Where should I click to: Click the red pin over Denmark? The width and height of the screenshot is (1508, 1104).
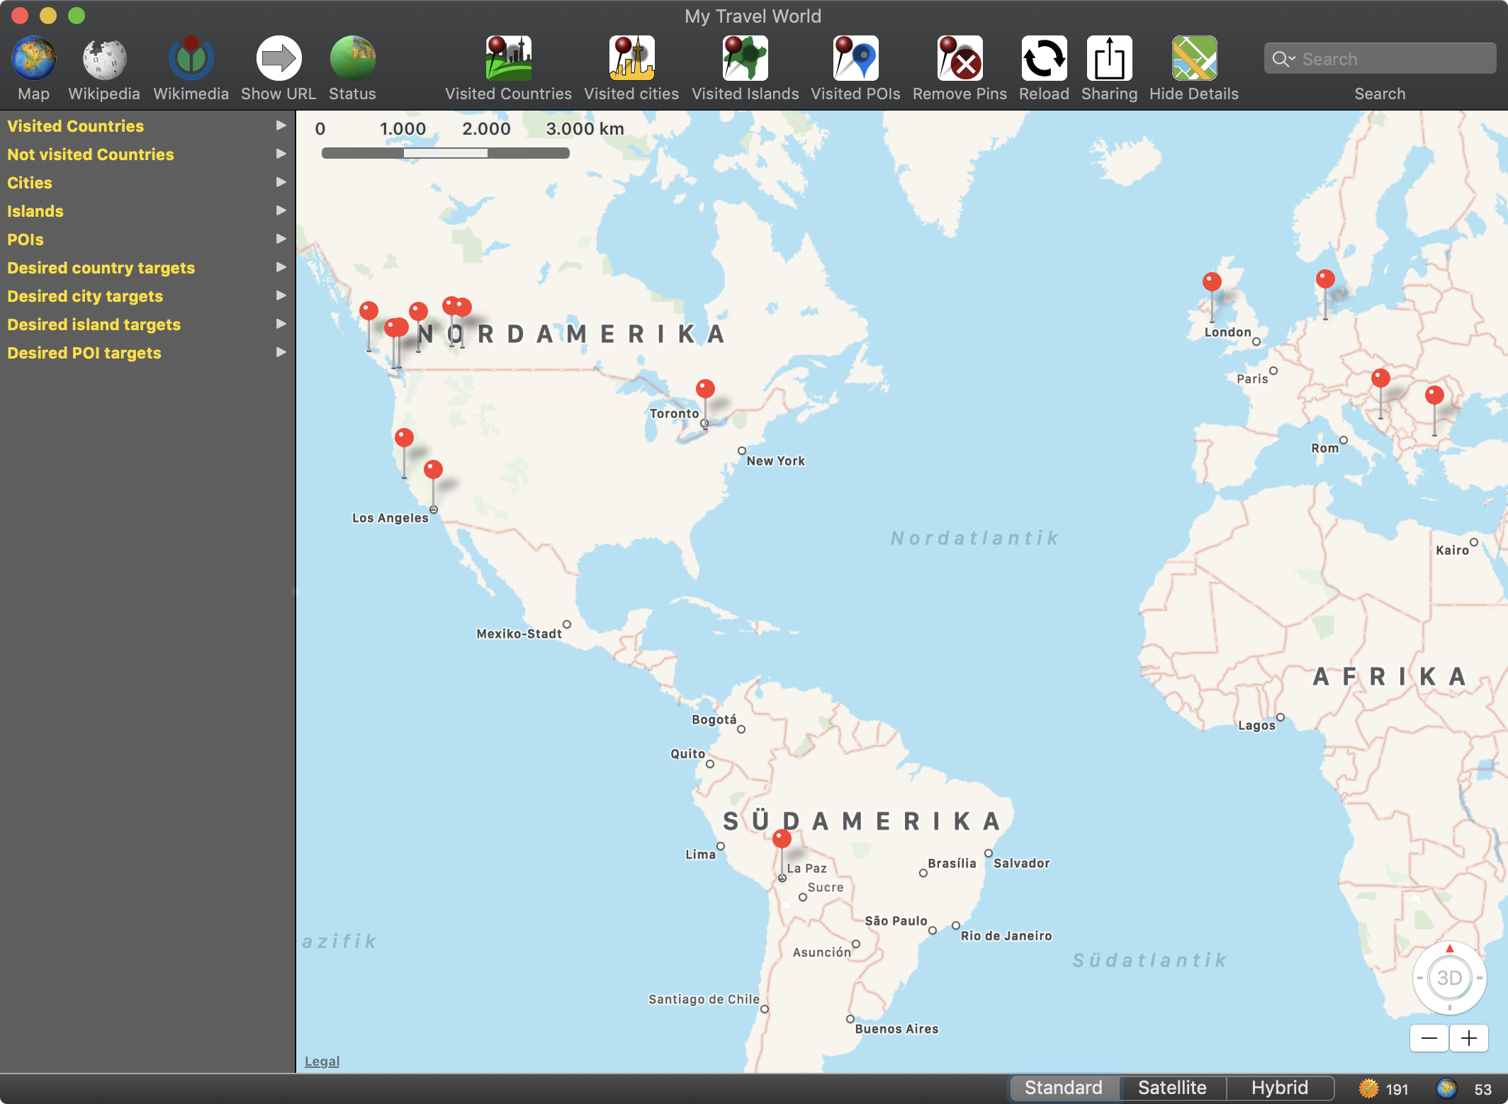coord(1325,278)
